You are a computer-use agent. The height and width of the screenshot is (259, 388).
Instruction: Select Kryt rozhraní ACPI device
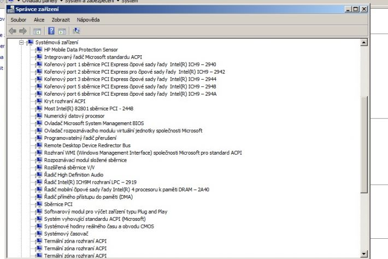[x=64, y=101]
